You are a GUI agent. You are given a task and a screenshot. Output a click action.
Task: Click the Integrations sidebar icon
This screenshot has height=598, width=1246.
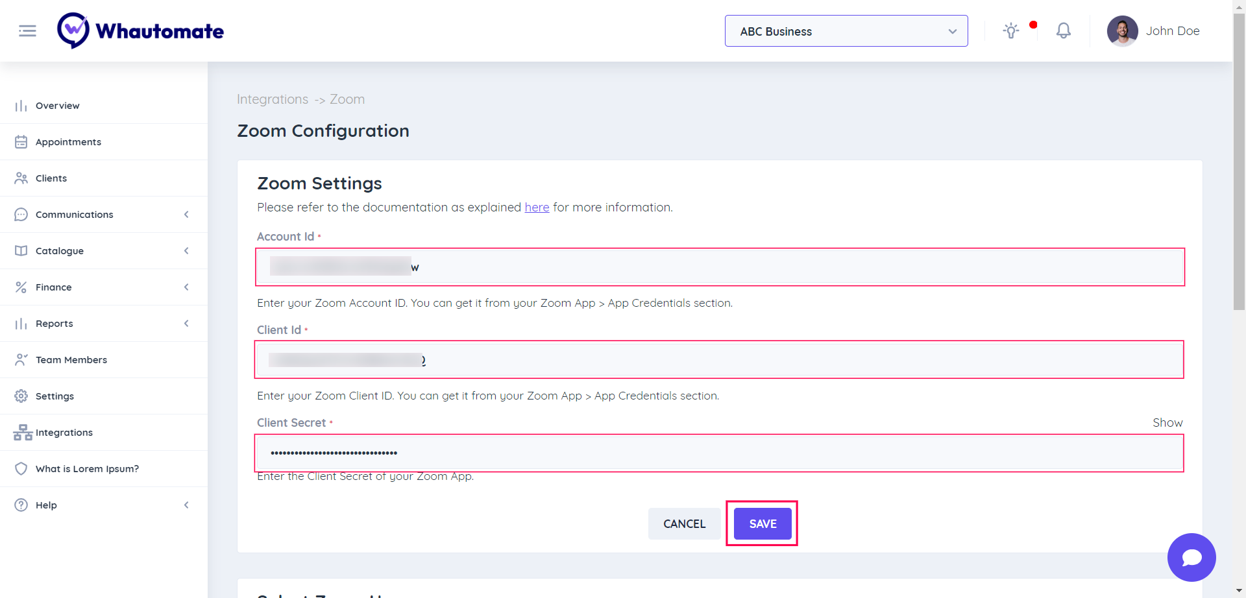23,433
